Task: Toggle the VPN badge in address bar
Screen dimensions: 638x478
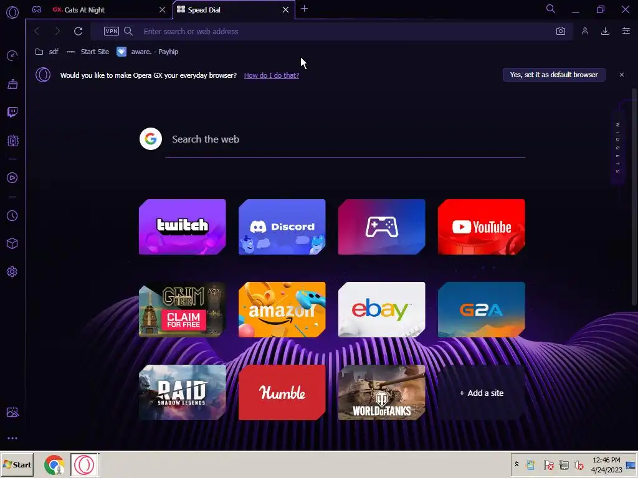Action: pyautogui.click(x=111, y=31)
